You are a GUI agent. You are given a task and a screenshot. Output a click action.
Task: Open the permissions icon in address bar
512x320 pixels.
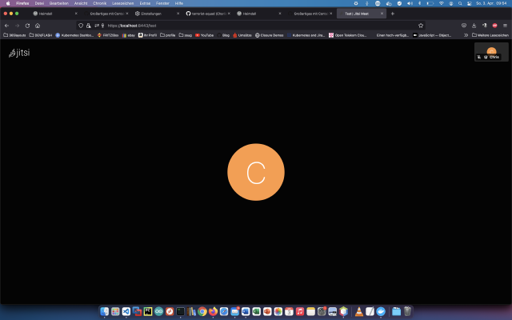pos(97,26)
